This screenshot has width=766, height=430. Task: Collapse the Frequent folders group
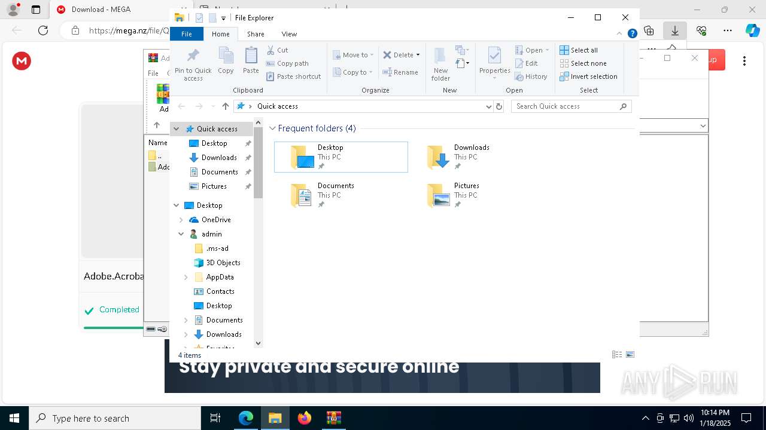click(x=272, y=128)
